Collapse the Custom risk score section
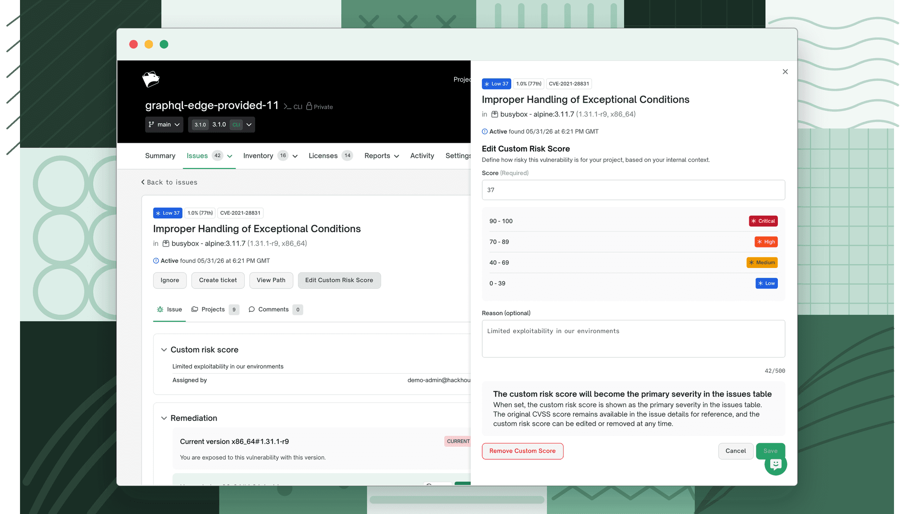The width and height of the screenshot is (914, 514). click(164, 350)
